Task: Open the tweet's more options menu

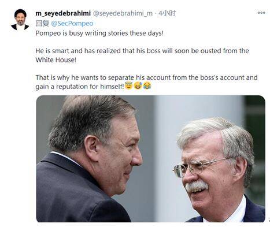Action: pyautogui.click(x=261, y=13)
